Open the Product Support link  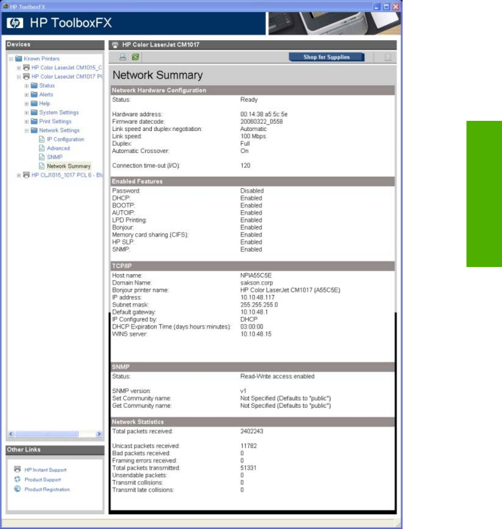tap(43, 479)
